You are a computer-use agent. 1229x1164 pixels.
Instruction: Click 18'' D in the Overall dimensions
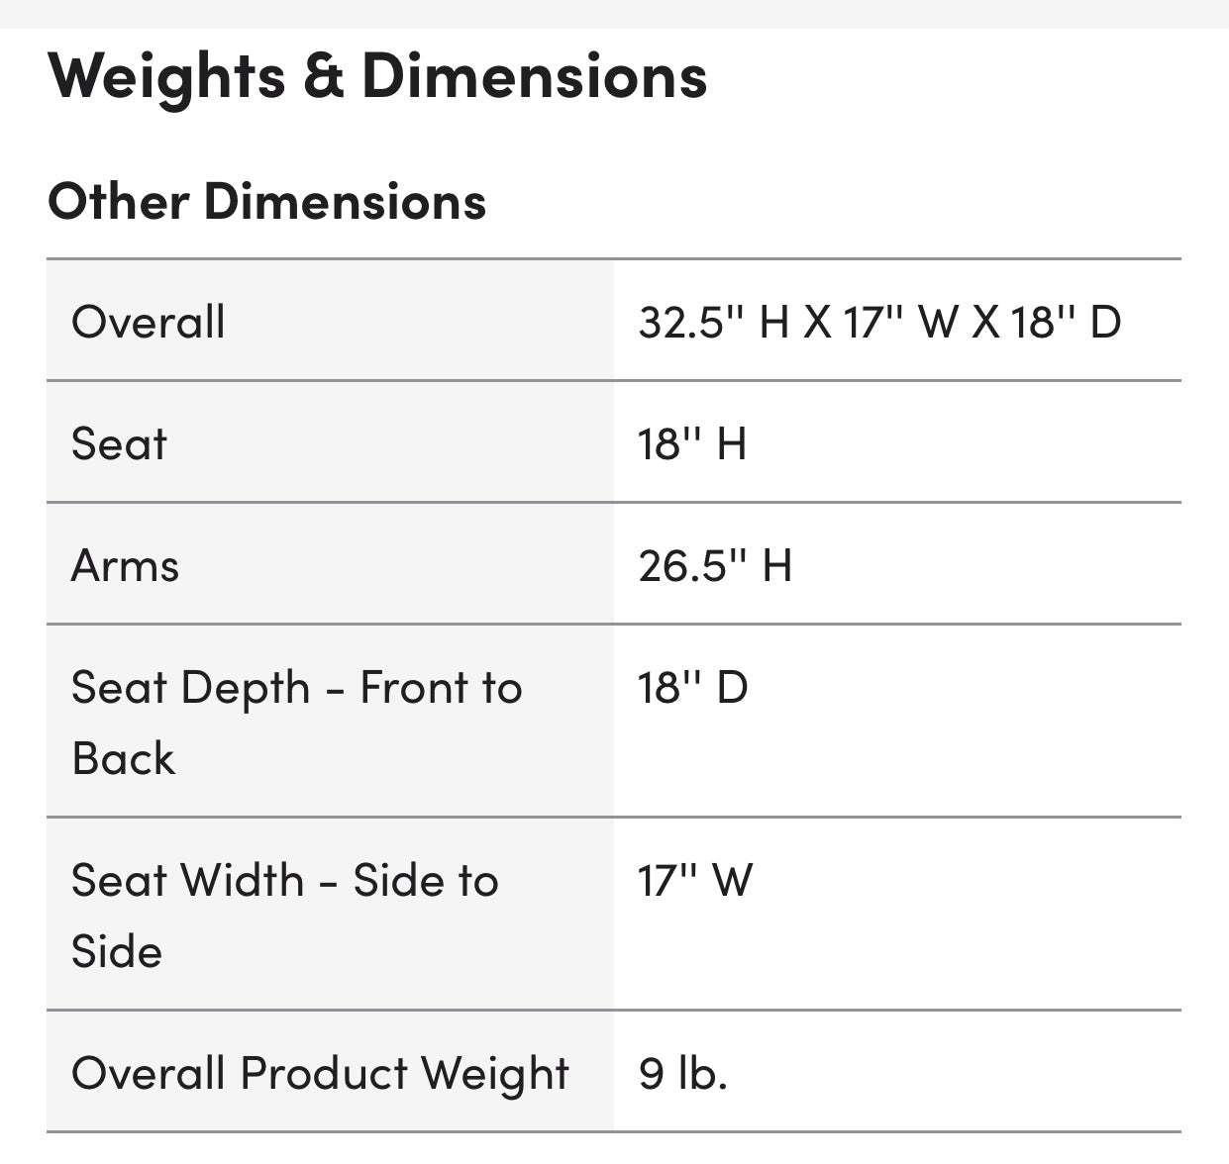point(1066,323)
